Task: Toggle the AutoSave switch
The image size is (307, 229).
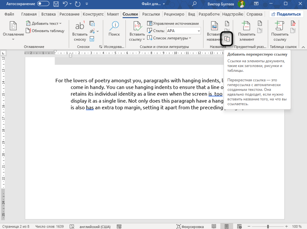Action: 43,4
